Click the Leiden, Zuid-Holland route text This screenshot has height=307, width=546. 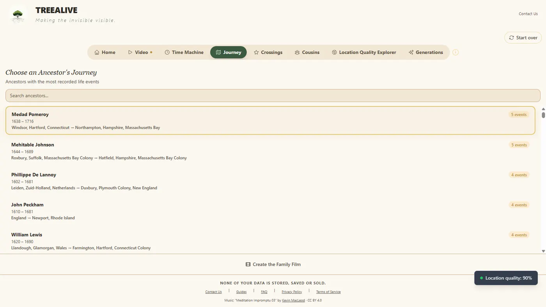84,188
